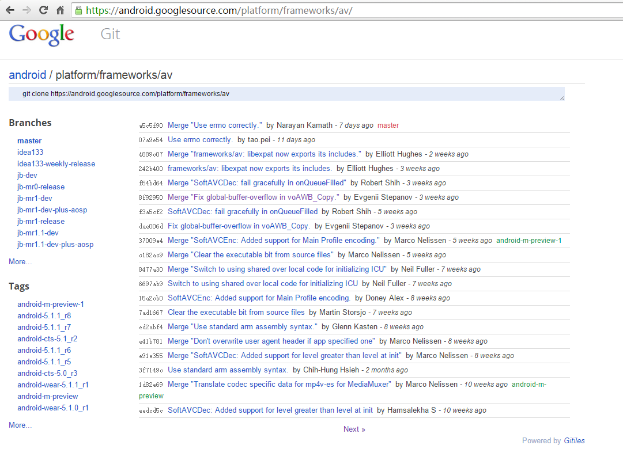Open the android-wear-5.1.1_r1 tag
This screenshot has width=623, height=449.
tap(53, 385)
